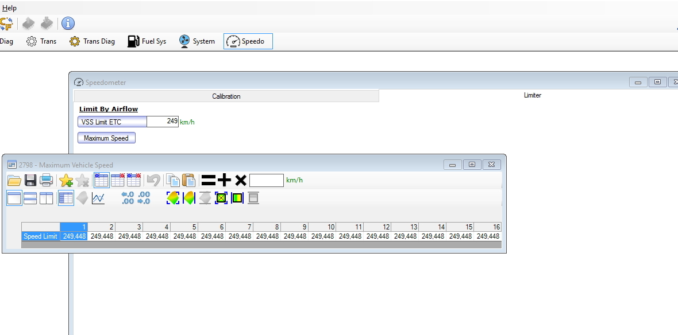Click the speed limit cell under column 1
Screen dimensions: 678x335
[x=74, y=236]
